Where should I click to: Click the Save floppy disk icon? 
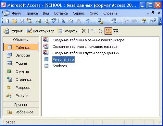(x=22, y=21)
